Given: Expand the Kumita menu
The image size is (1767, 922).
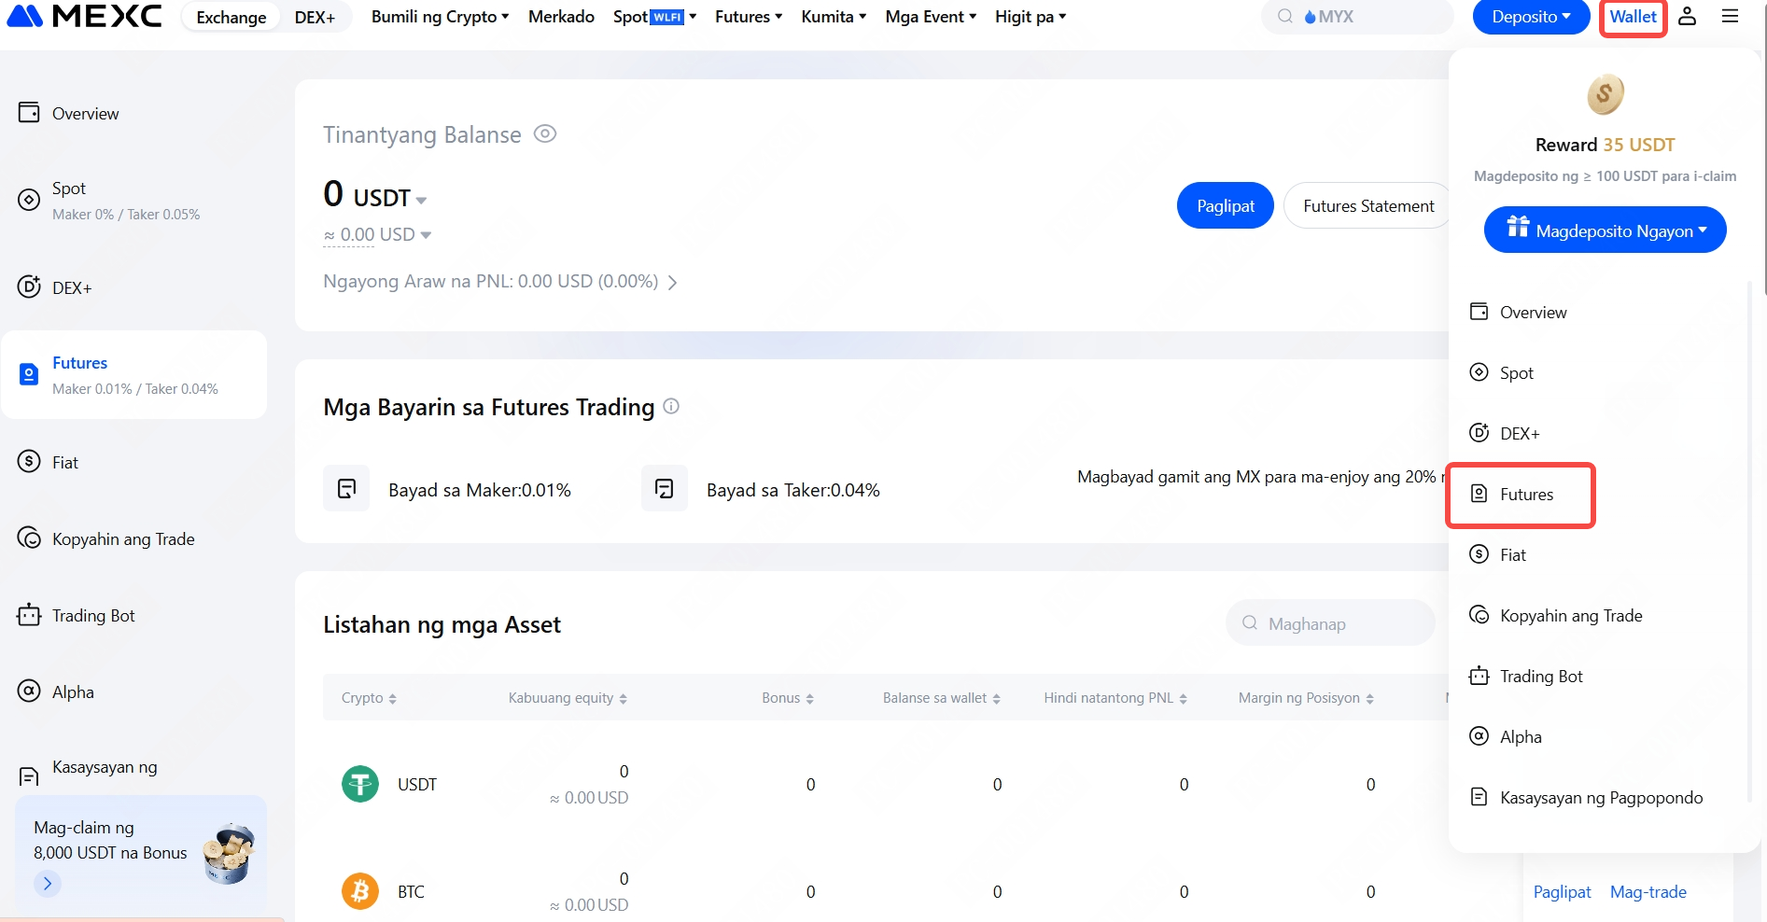Looking at the screenshot, I should pyautogui.click(x=834, y=16).
